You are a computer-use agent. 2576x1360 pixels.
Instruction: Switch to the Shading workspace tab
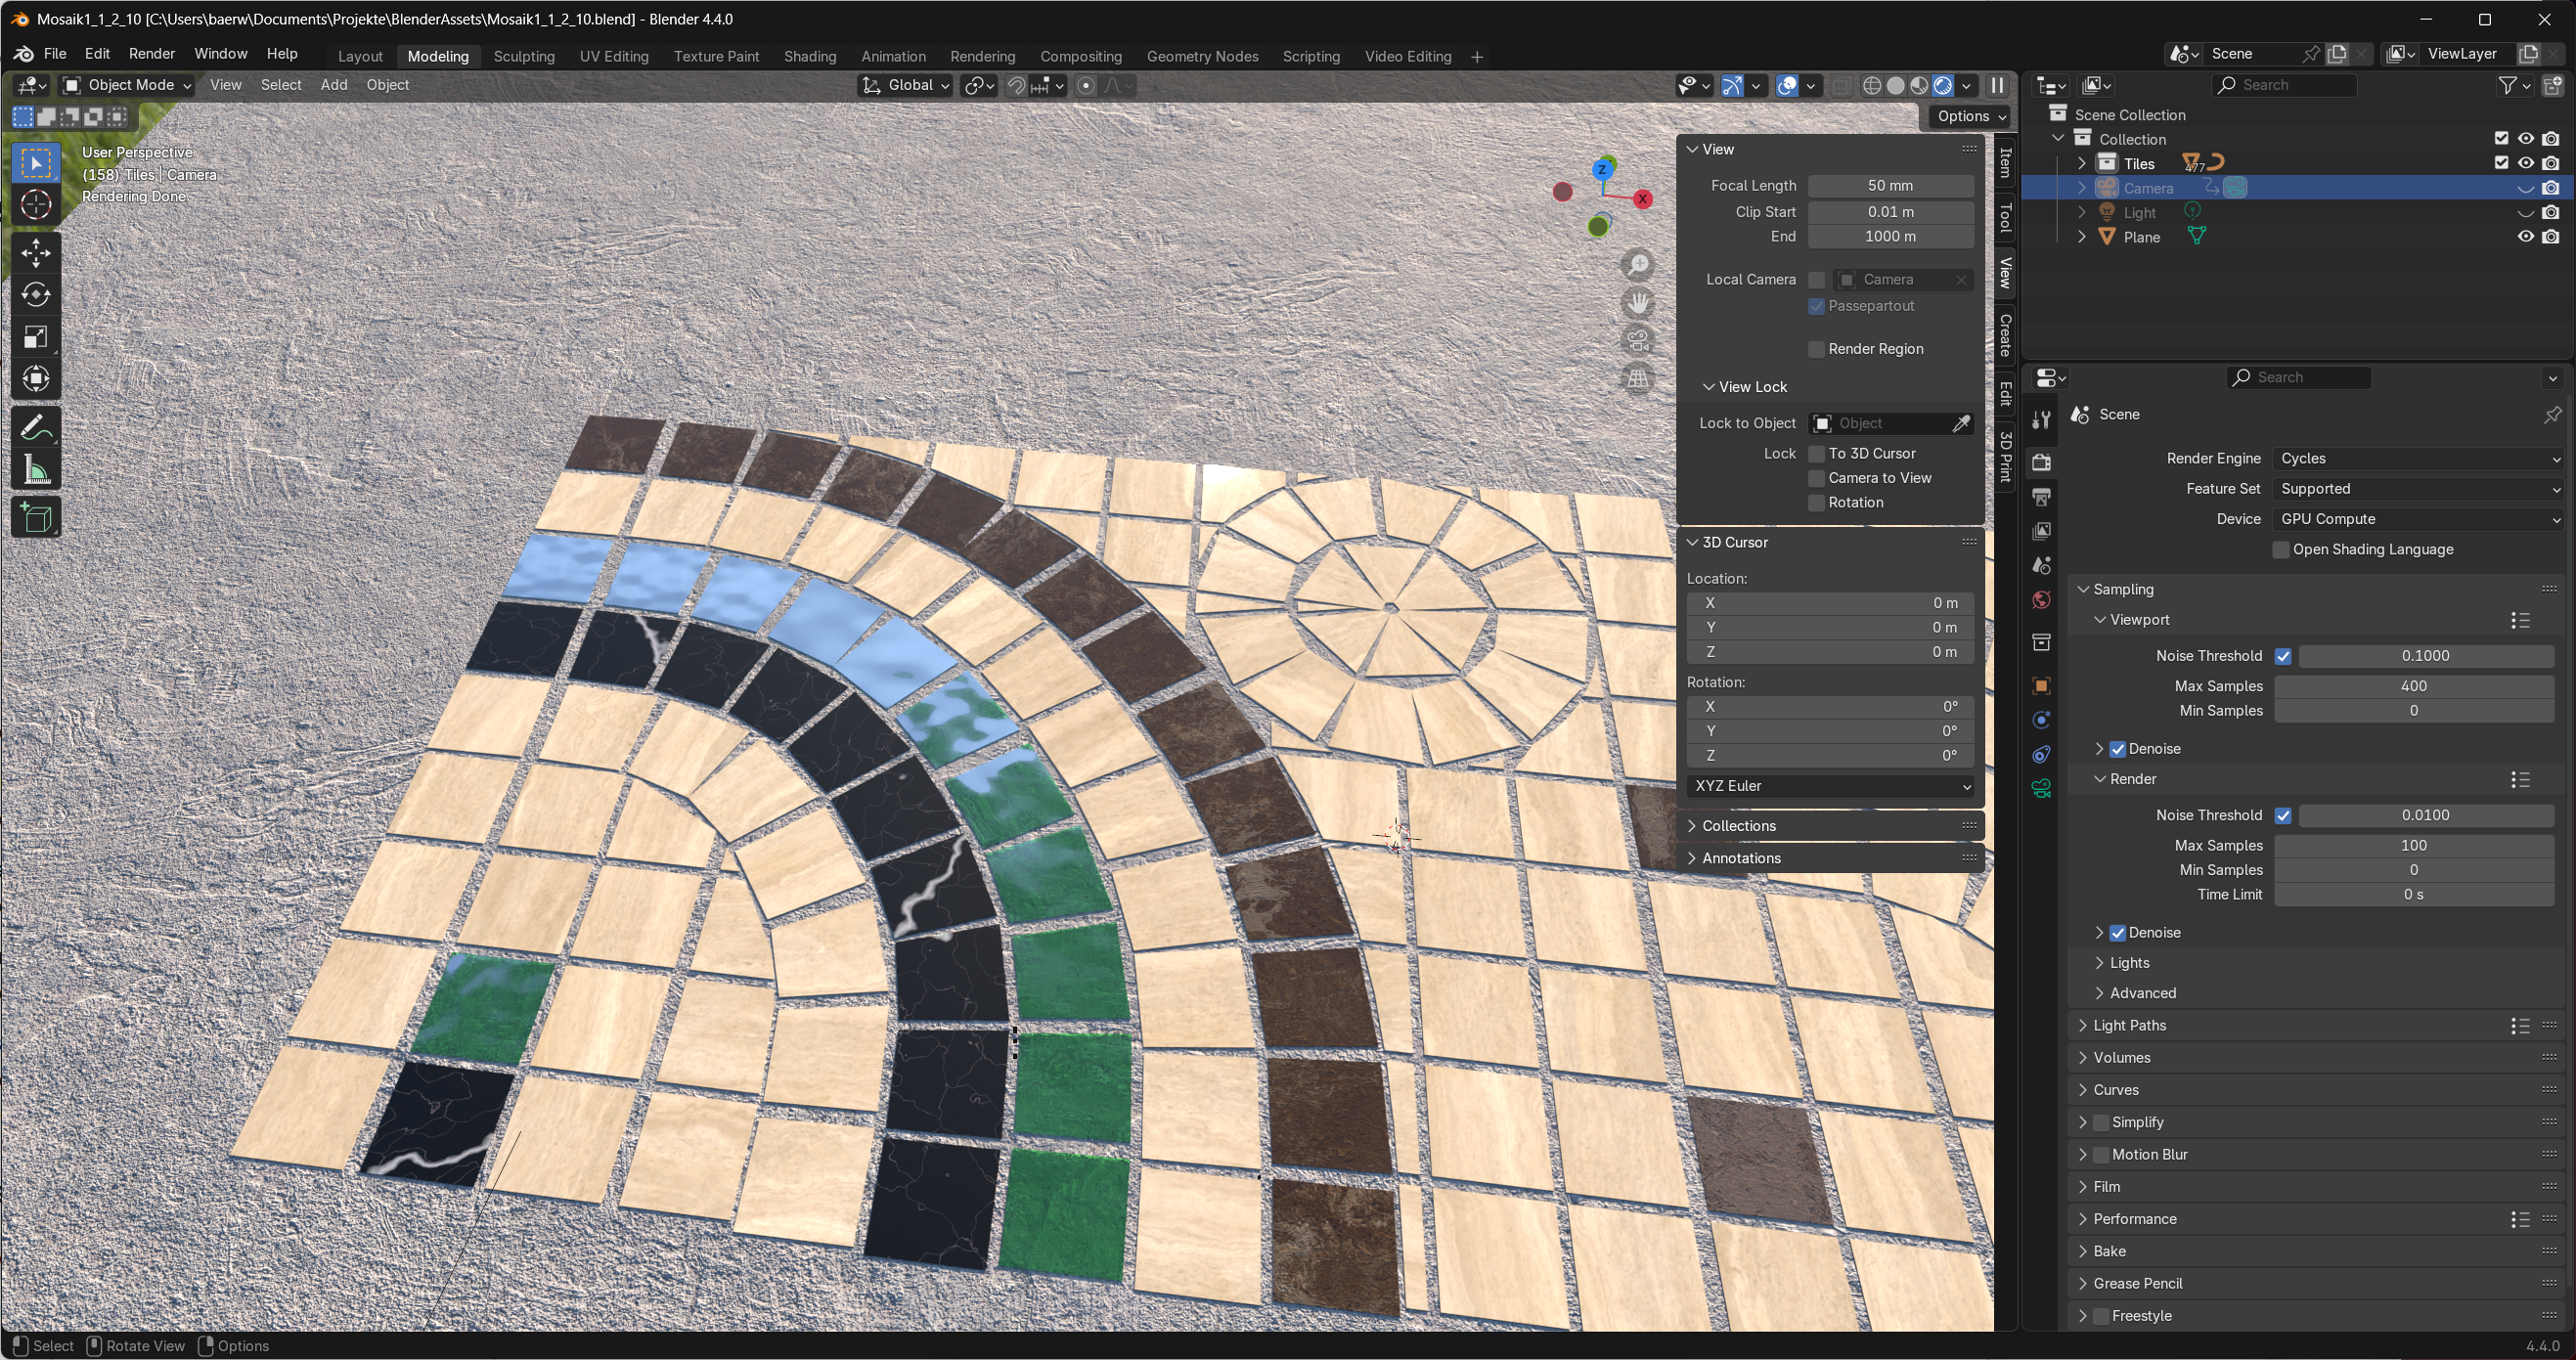click(x=809, y=56)
